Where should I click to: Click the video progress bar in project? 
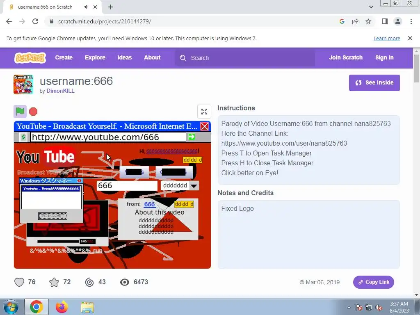(x=58, y=241)
